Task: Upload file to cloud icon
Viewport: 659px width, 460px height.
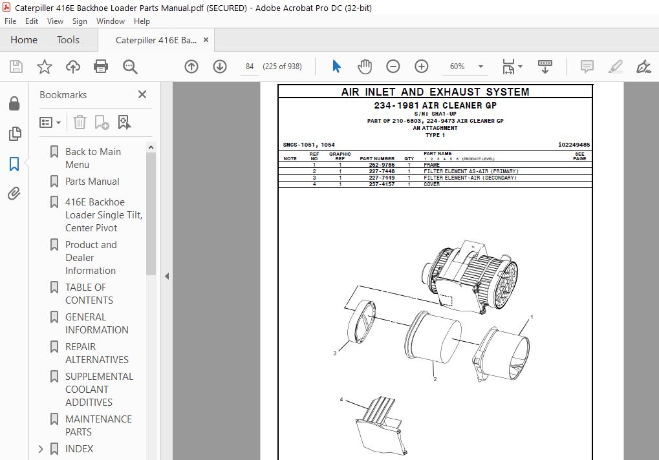Action: (72, 67)
